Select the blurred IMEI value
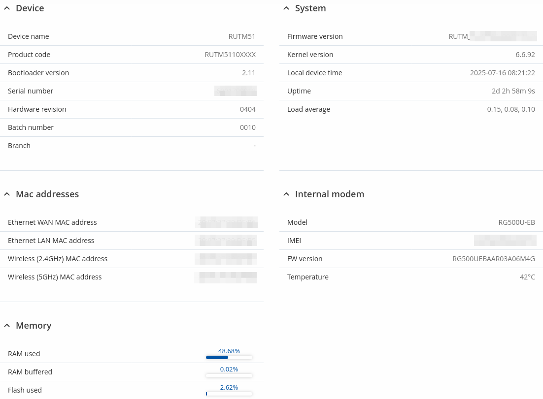543x399 pixels. pos(505,241)
